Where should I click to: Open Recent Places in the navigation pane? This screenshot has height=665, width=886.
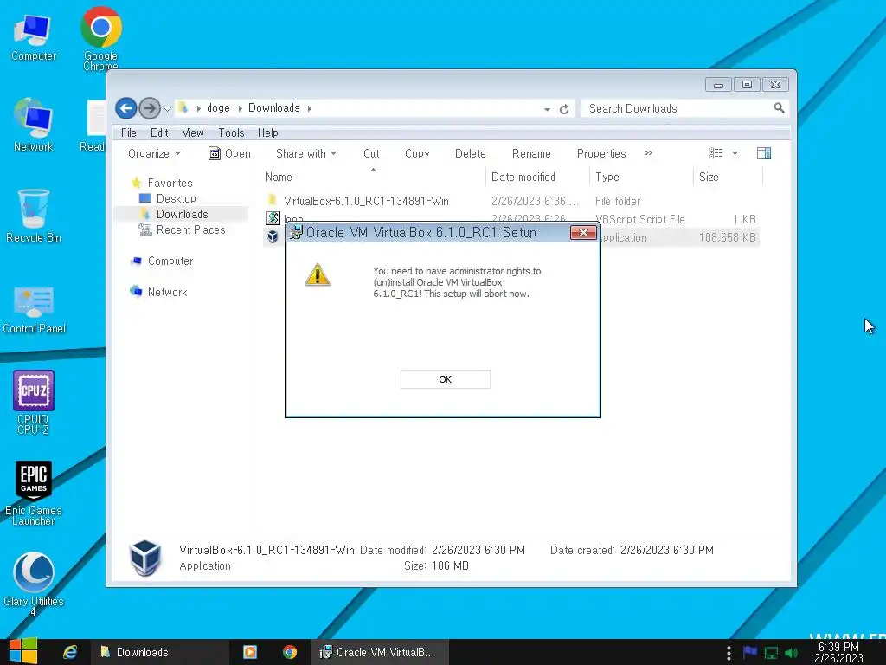[x=190, y=229]
